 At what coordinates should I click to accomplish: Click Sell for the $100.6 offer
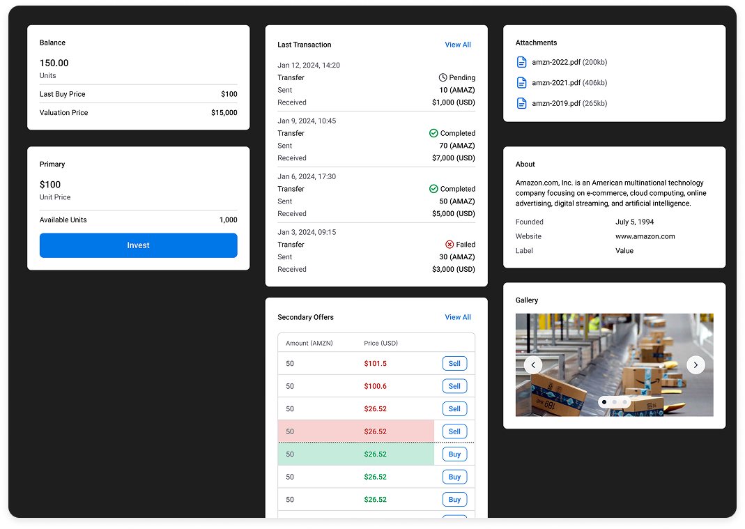tap(454, 386)
